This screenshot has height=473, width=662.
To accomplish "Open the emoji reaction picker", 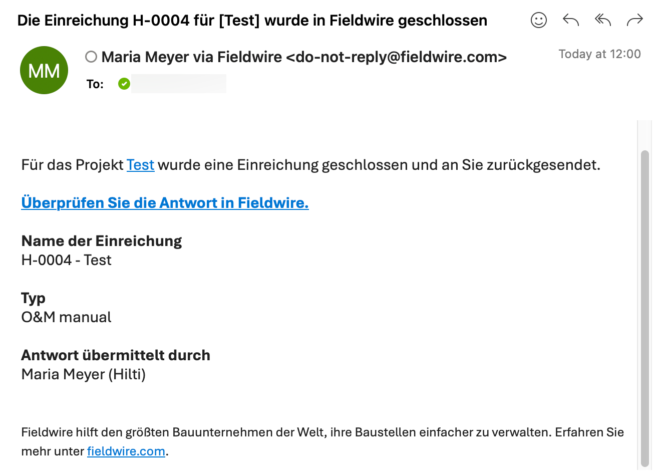I will coord(539,20).
